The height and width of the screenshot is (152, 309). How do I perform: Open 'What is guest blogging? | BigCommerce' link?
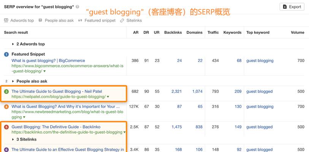click(x=48, y=60)
